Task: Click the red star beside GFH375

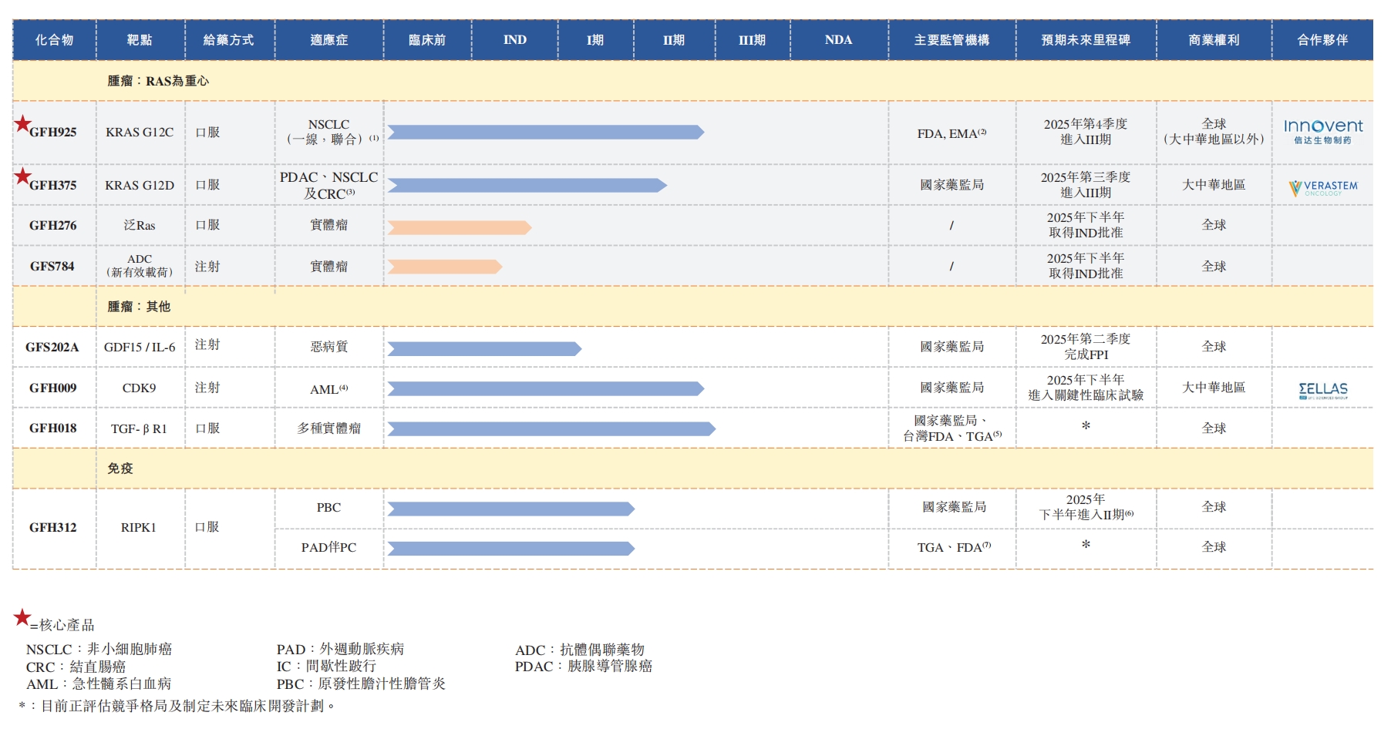Action: tap(23, 176)
